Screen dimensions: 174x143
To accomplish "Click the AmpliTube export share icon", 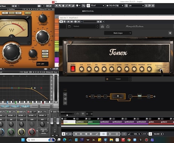I will (108, 26).
